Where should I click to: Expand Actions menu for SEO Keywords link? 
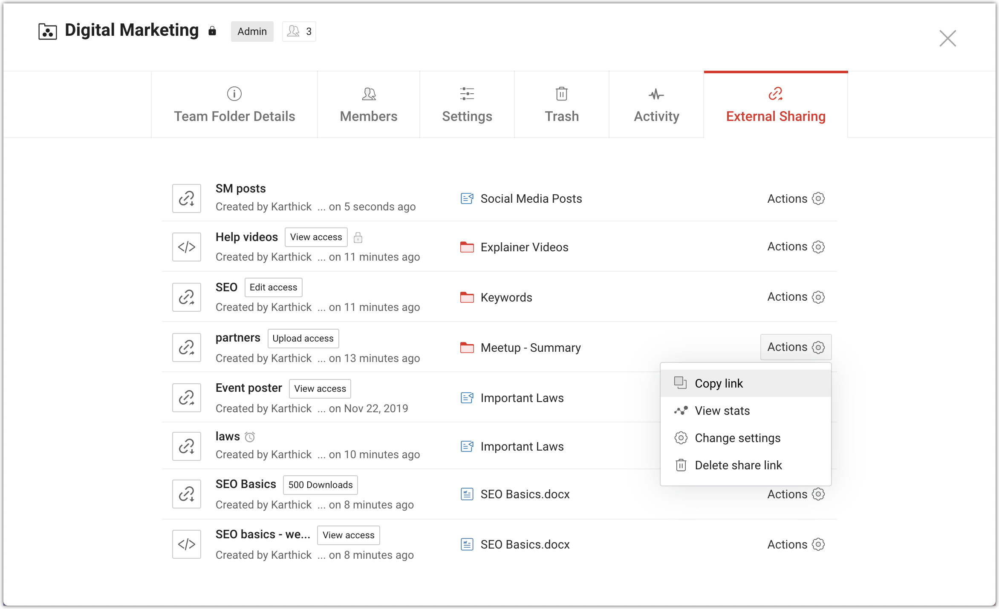[x=795, y=297]
